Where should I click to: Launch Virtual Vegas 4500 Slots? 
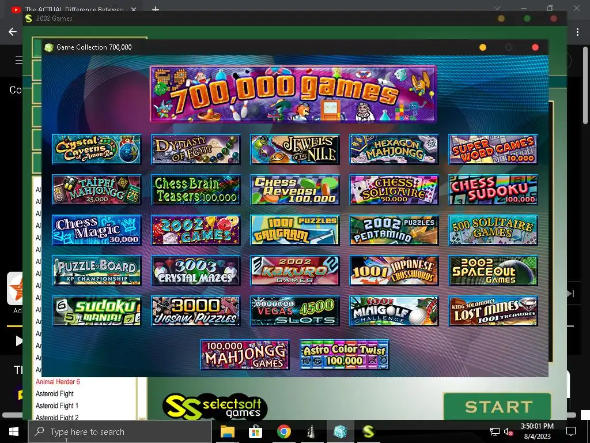click(295, 311)
